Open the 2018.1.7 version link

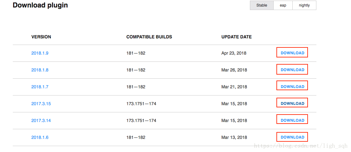coord(40,87)
